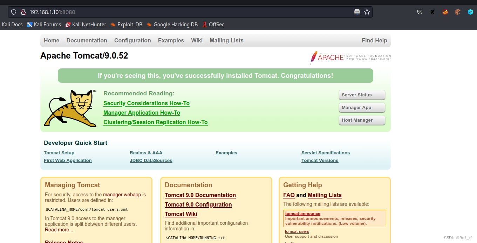Open Configuration in Tomcat navigation
The height and width of the screenshot is (243, 477).
132,40
